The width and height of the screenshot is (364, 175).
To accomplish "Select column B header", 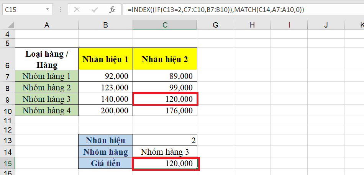I will coord(105,25).
